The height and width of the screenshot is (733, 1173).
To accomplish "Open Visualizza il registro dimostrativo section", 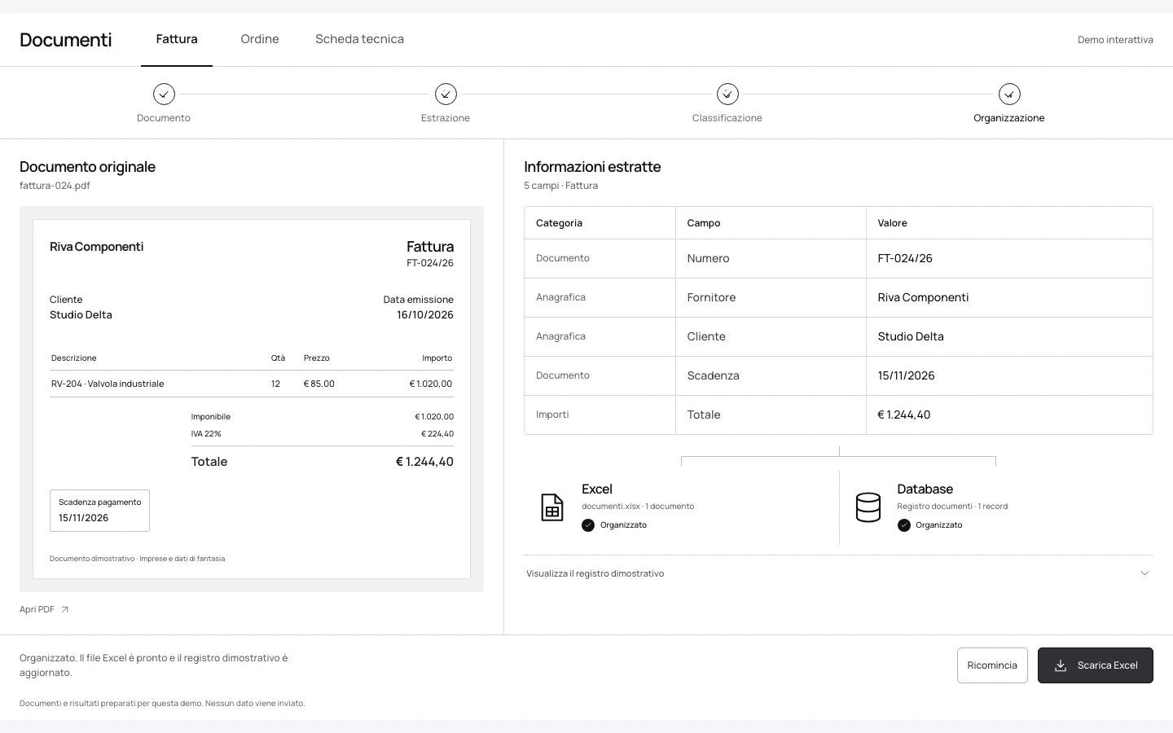I will click(x=838, y=573).
